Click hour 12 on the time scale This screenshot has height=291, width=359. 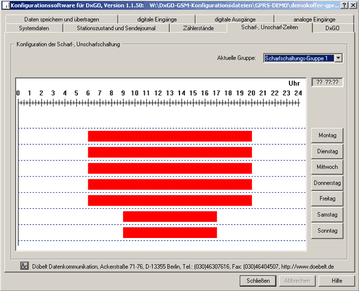click(x=158, y=93)
